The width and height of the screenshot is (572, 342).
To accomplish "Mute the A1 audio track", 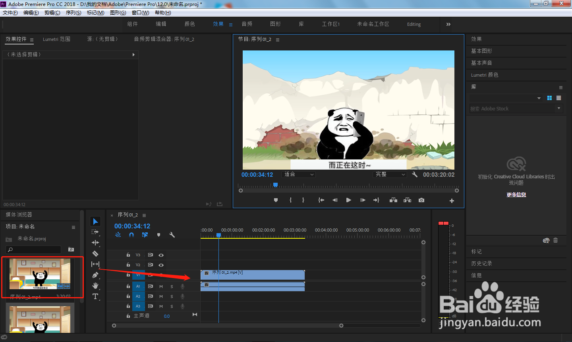I will [x=161, y=286].
